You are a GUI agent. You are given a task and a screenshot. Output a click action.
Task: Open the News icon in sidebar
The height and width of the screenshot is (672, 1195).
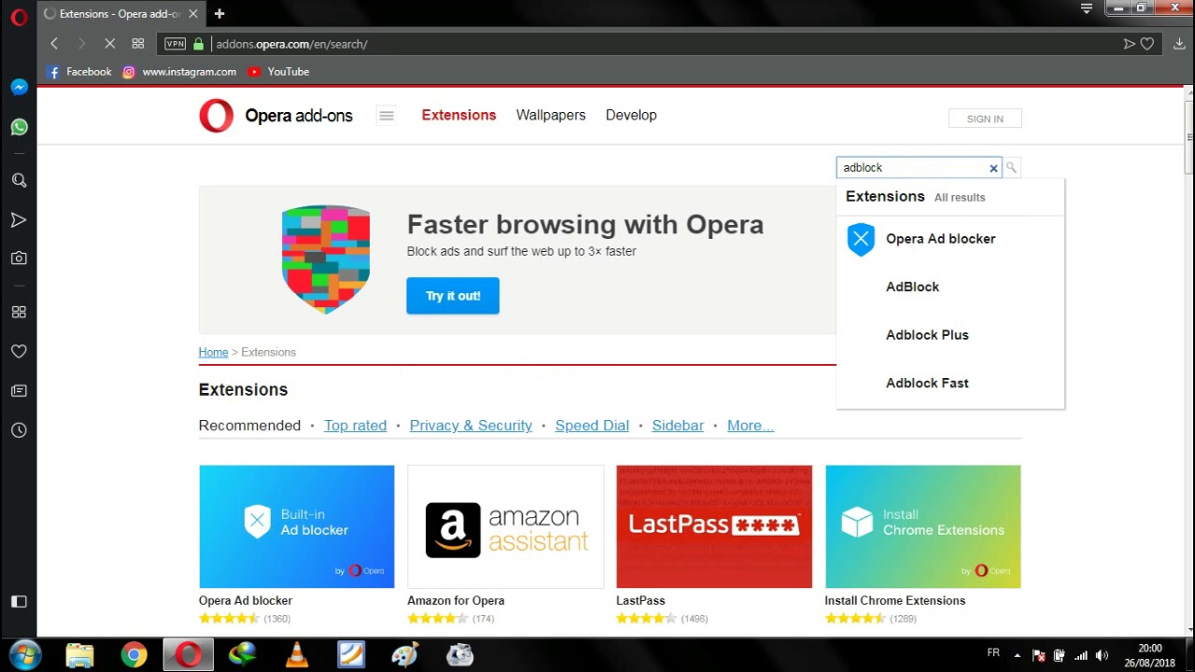pos(19,390)
